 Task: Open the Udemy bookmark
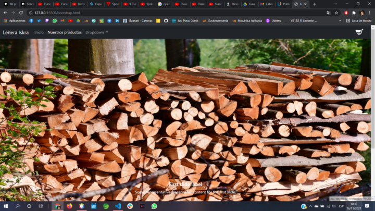(x=276, y=21)
